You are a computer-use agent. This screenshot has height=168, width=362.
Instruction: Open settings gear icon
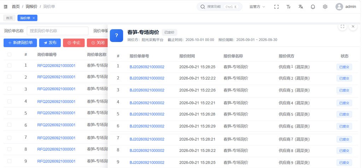[x=325, y=7]
